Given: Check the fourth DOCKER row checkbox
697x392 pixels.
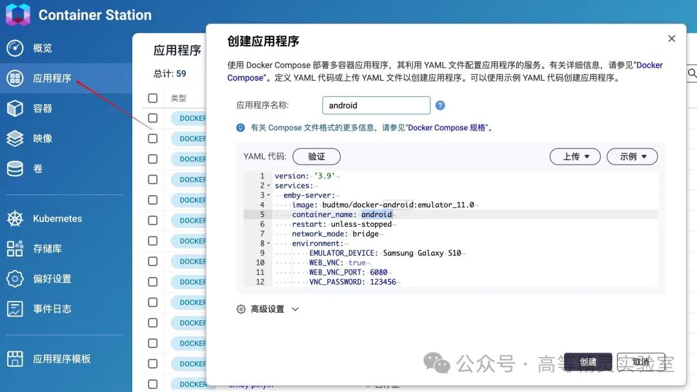Looking at the screenshot, I should coord(153,180).
